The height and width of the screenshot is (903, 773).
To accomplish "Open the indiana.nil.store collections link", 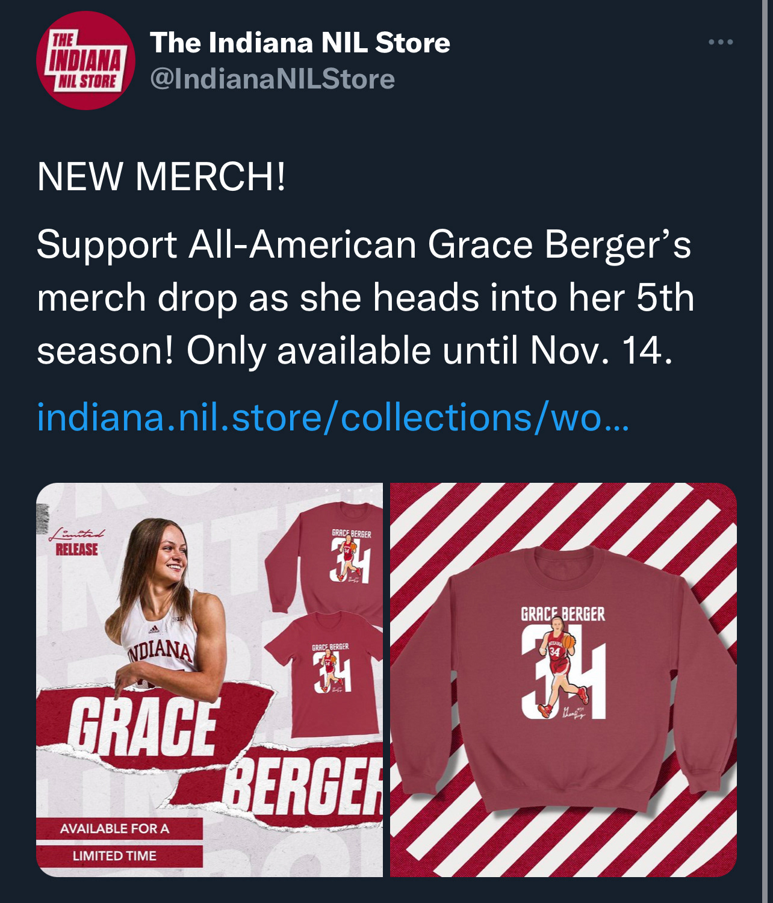I will pos(333,417).
